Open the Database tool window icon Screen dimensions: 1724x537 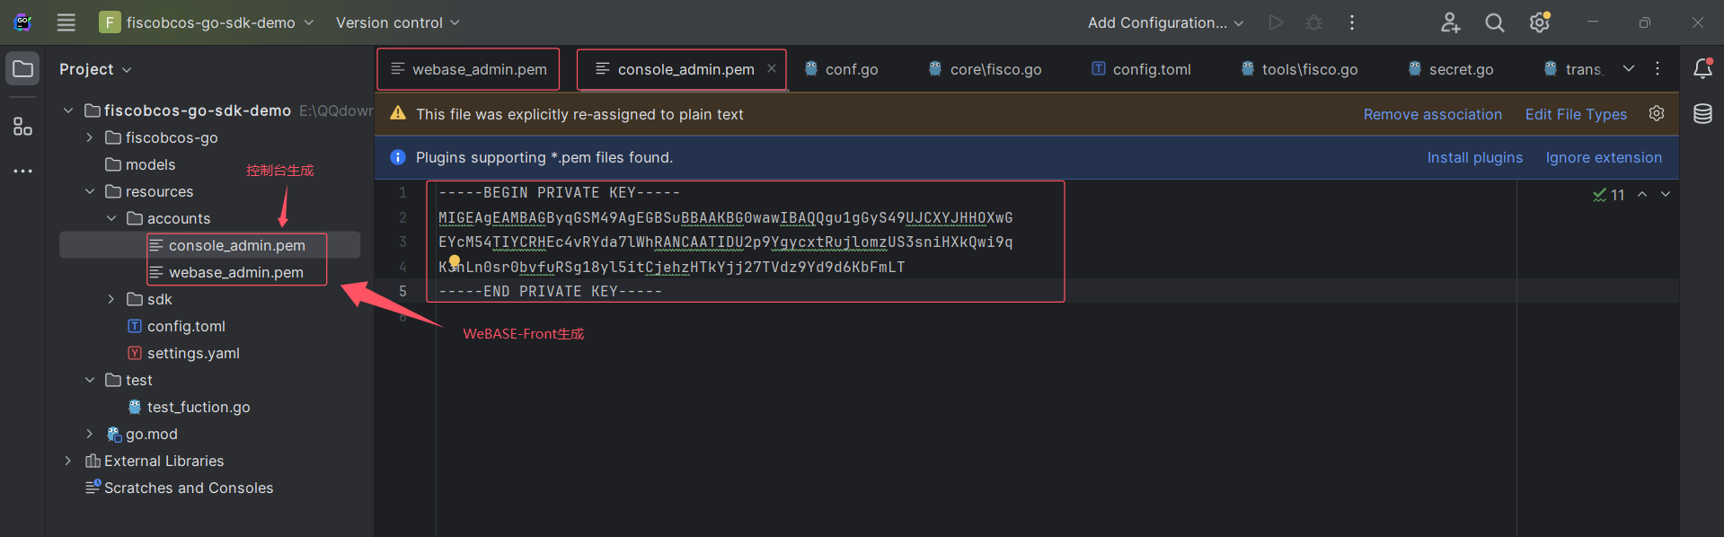(x=1702, y=114)
